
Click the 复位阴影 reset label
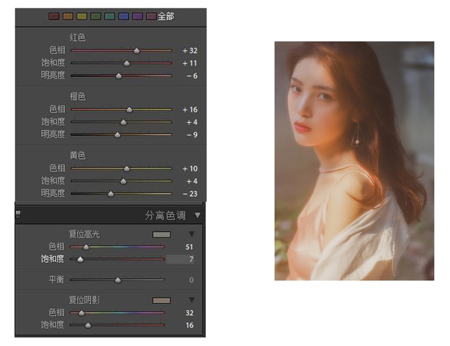[x=84, y=300]
